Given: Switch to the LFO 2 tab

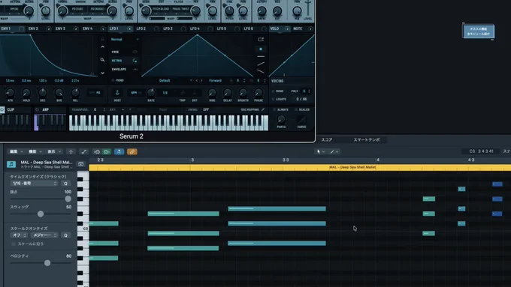Looking at the screenshot, I should pyautogui.click(x=147, y=29).
